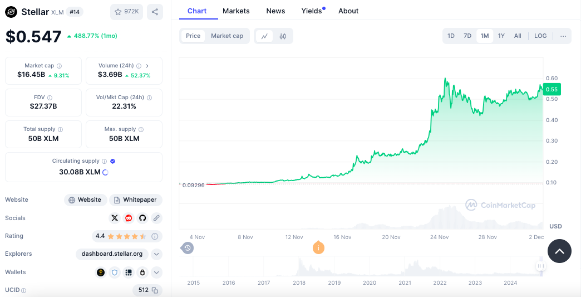
Task: Switch to candlestick chart icon
Action: (x=283, y=36)
